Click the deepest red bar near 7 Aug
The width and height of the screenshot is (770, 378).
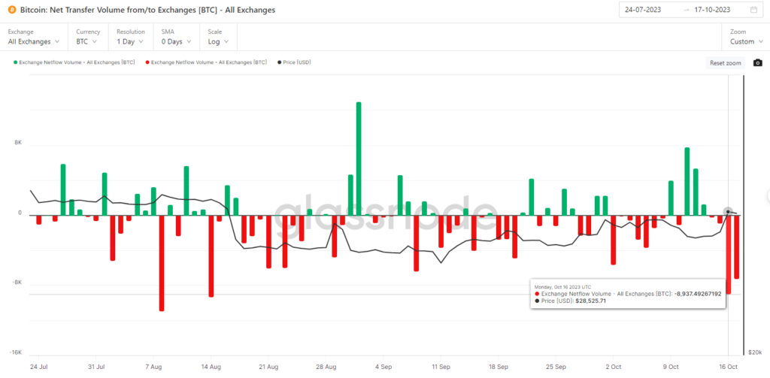162,262
